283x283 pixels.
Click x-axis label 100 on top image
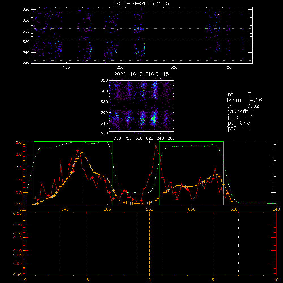point(66,68)
